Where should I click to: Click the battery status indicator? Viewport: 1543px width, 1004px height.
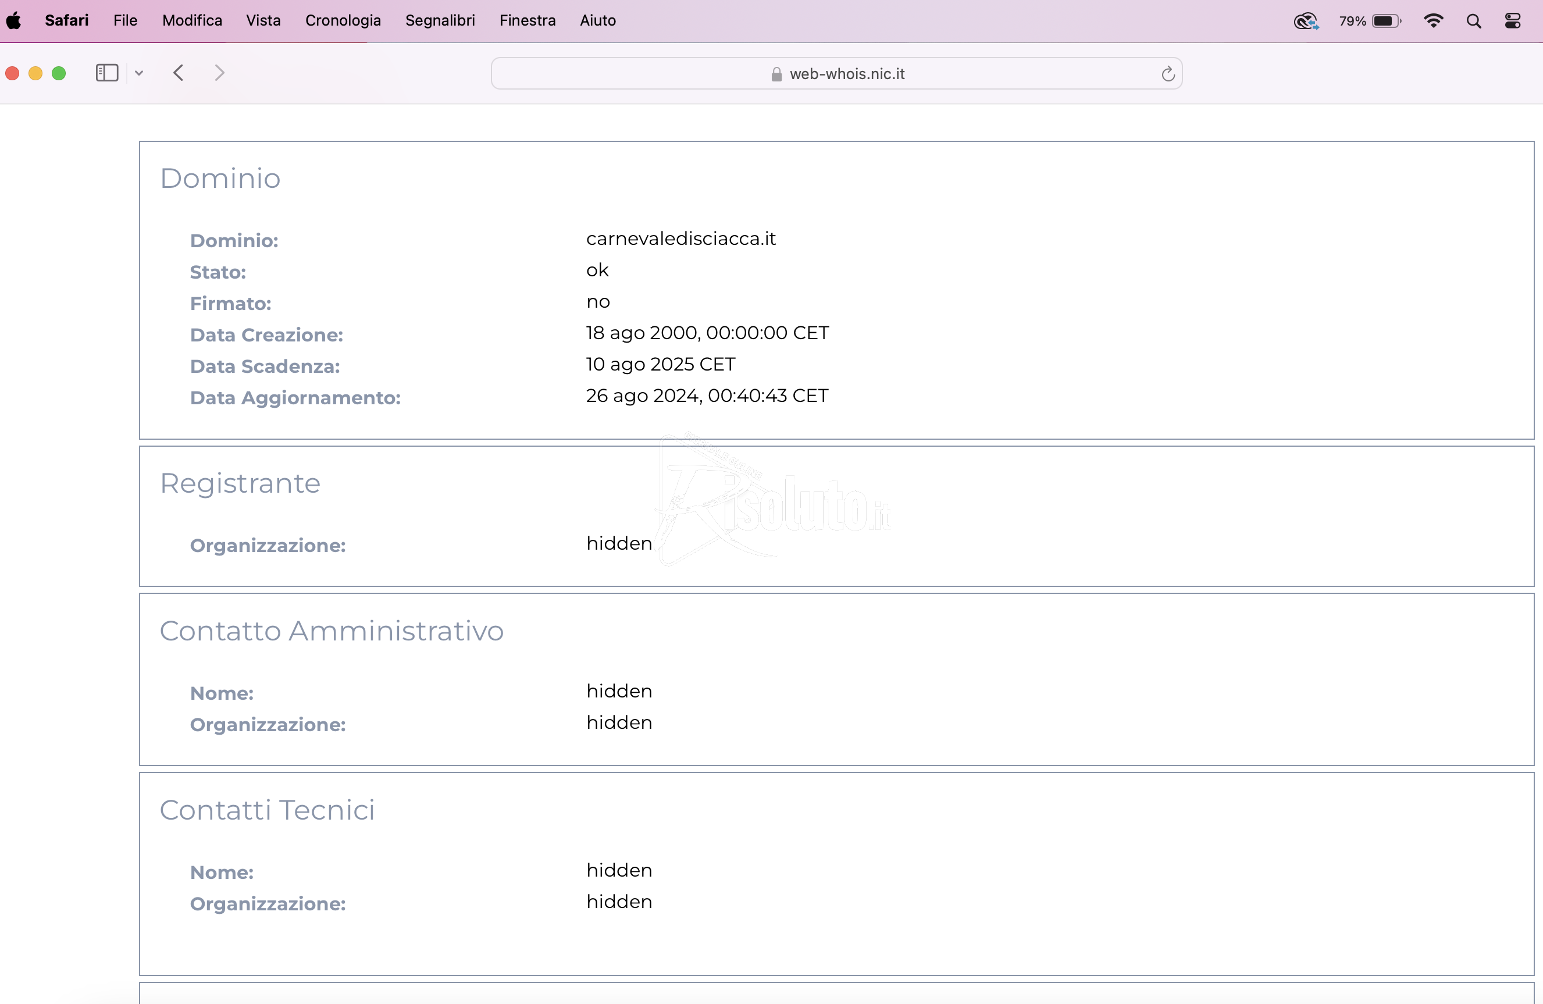[x=1385, y=21]
